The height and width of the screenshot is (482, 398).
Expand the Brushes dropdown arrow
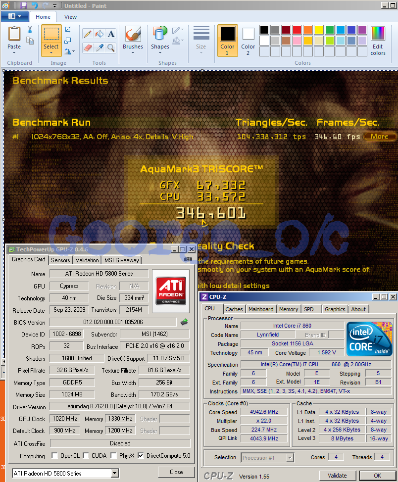click(133, 53)
